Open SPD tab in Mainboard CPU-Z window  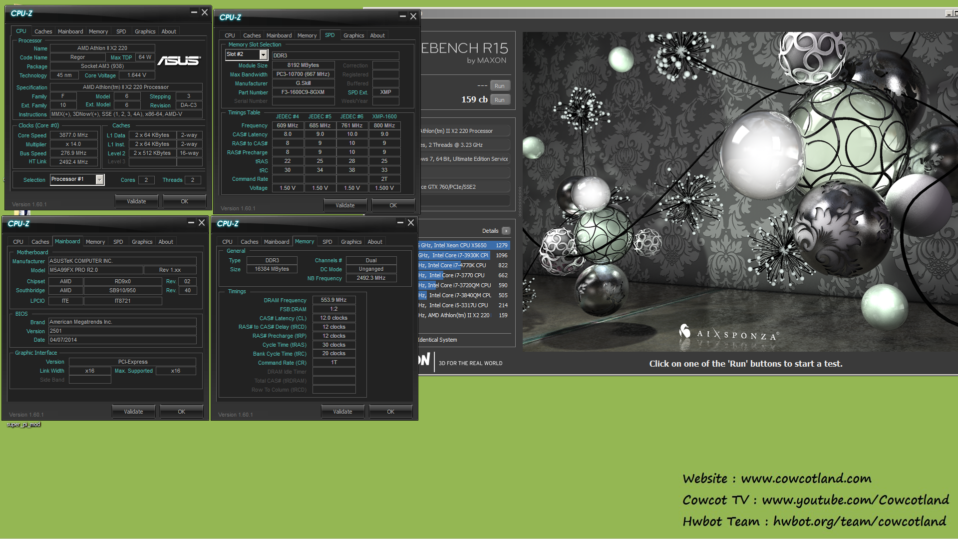coord(118,242)
